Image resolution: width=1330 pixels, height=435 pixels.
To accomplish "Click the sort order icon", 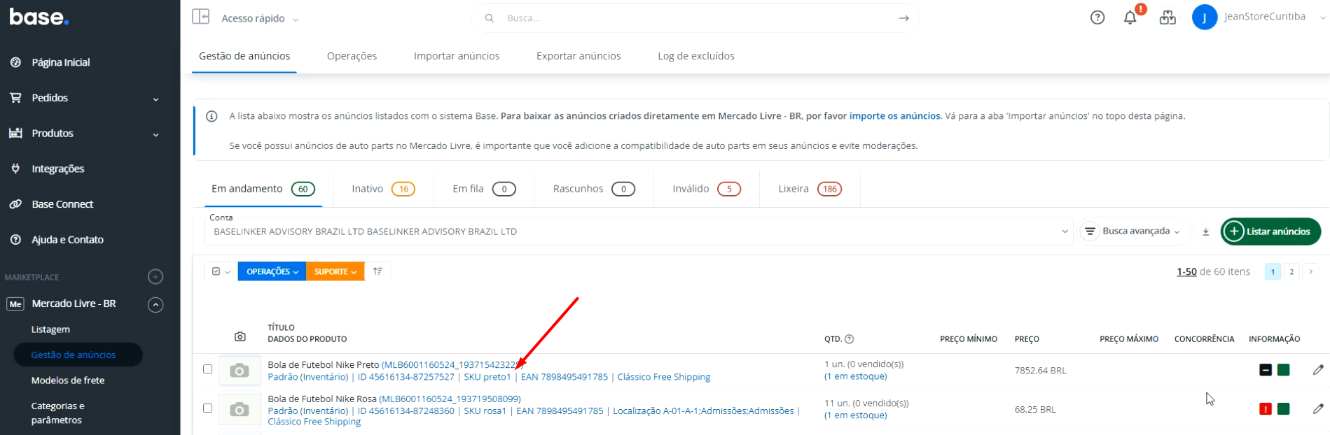I will pos(377,271).
